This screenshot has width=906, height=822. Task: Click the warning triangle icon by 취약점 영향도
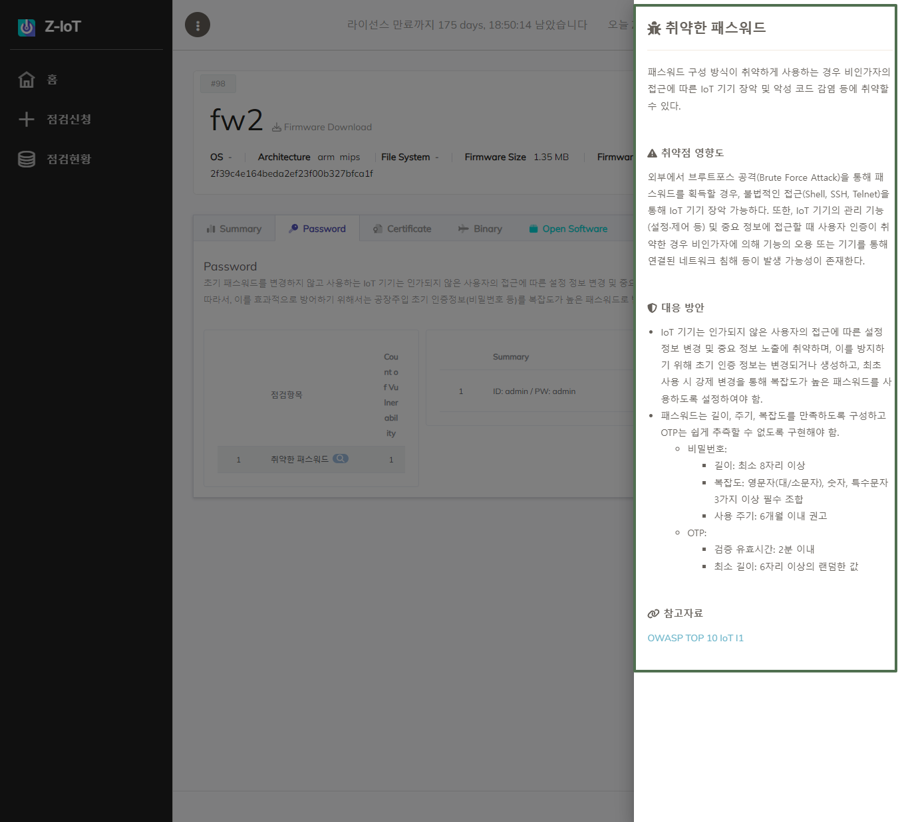coord(652,154)
